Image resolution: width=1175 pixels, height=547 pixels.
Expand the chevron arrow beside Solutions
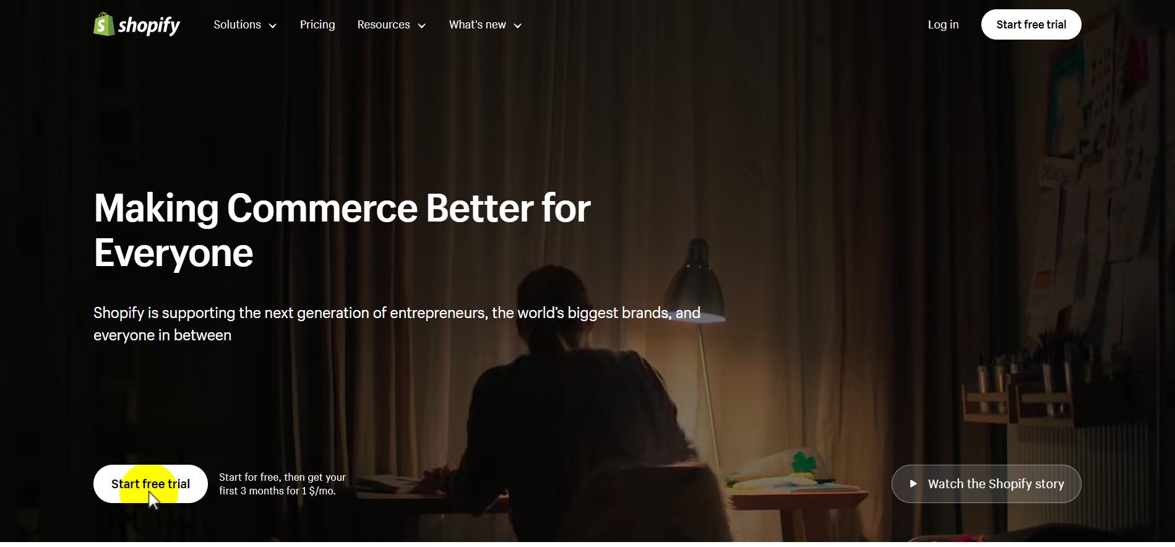tap(272, 25)
